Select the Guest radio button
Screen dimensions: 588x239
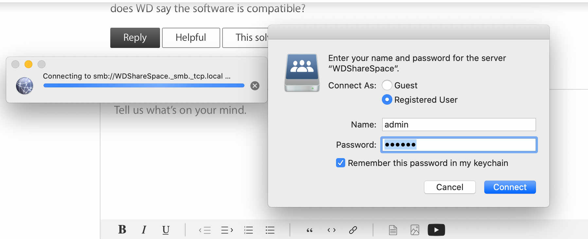pos(387,85)
